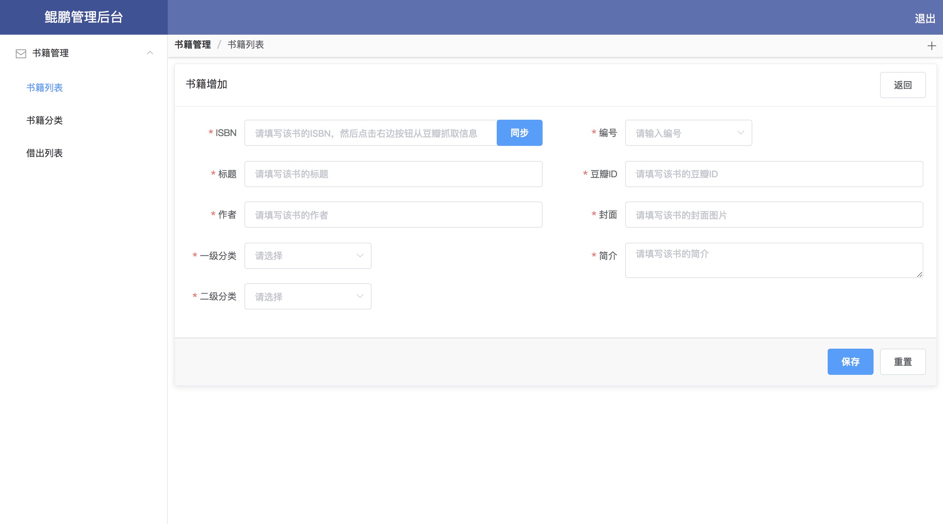Open the 借出列表 sidebar item
Image resolution: width=943 pixels, height=524 pixels.
(x=44, y=153)
